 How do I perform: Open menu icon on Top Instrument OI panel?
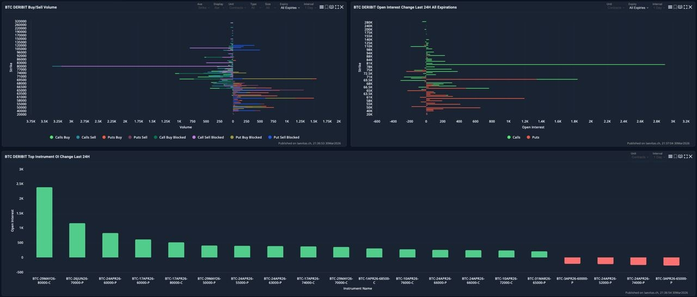[670, 156]
